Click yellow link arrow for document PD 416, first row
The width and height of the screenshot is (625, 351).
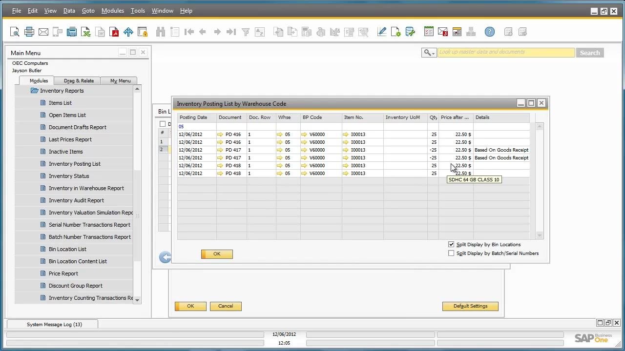pos(220,135)
